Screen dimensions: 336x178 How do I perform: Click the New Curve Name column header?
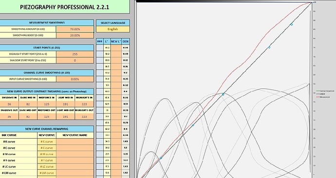(75, 135)
